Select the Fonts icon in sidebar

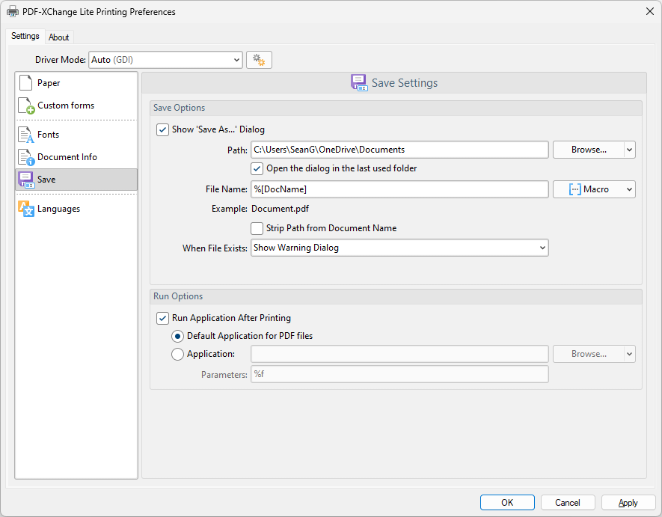click(x=26, y=135)
